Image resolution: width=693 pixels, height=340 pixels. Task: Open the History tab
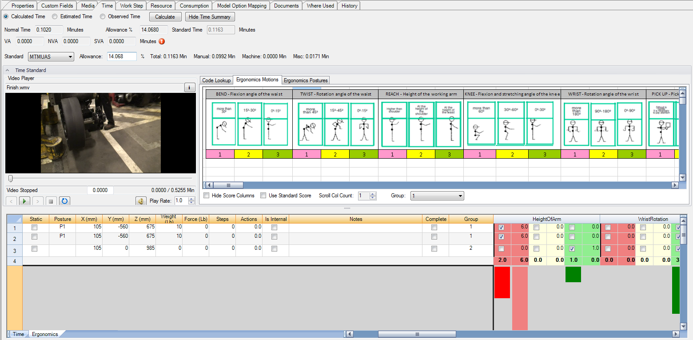tap(350, 6)
